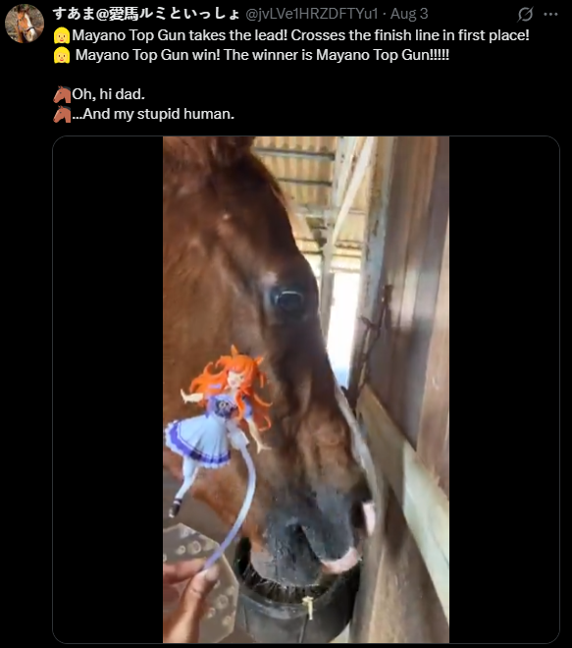Click the 'Oh, hi dad.' line
572x648 pixels.
tap(109, 94)
